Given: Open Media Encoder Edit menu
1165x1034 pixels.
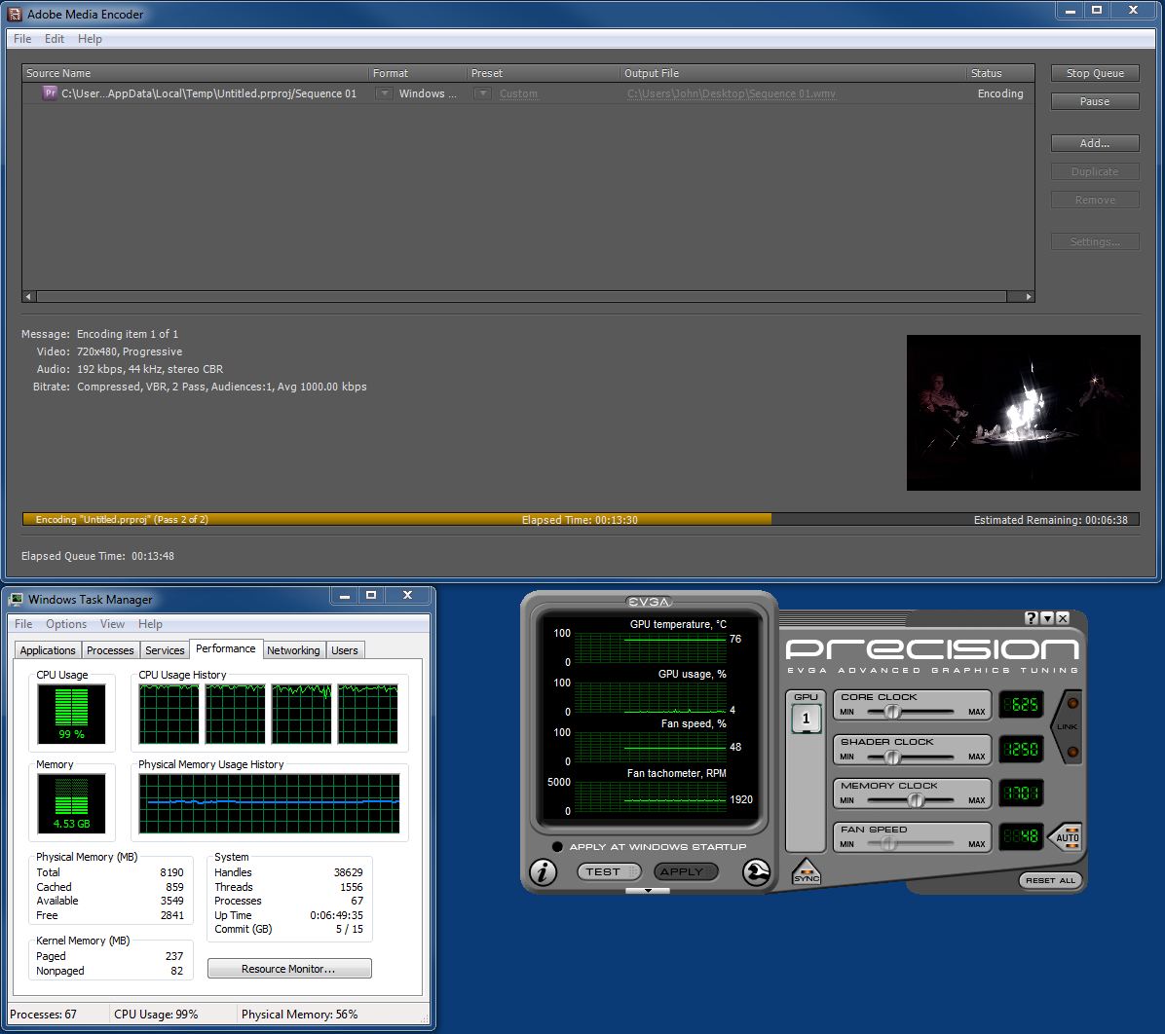Looking at the screenshot, I should 55,39.
